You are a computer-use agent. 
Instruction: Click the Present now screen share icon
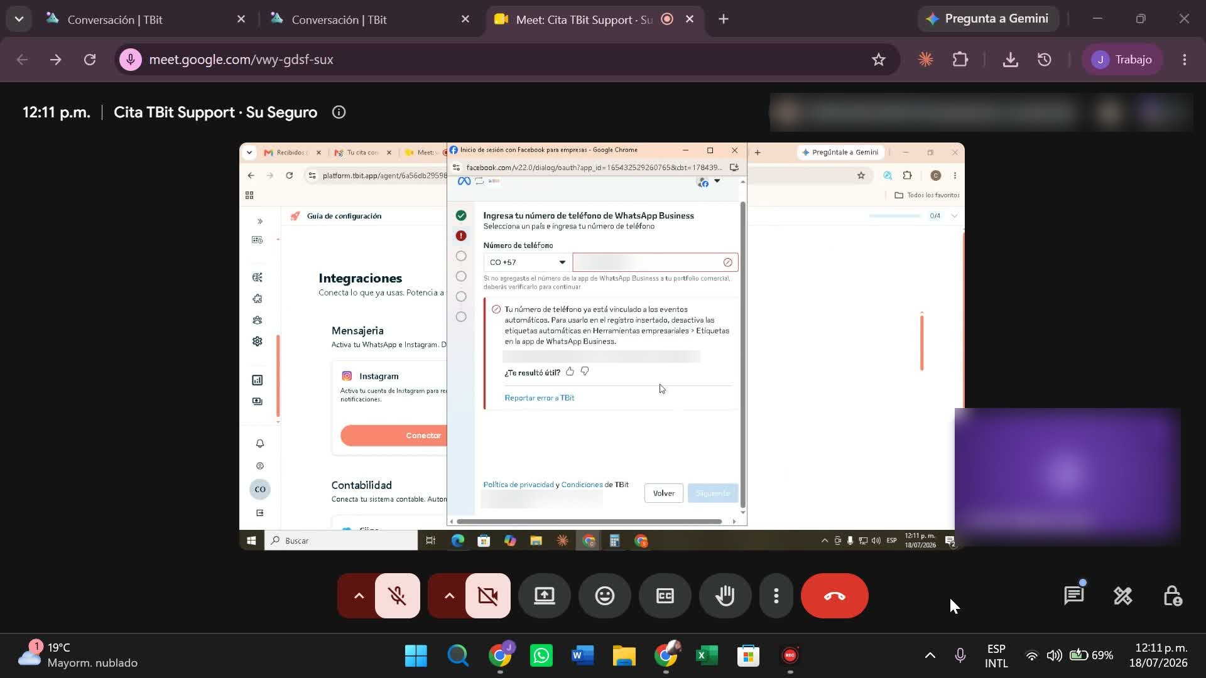(x=544, y=596)
